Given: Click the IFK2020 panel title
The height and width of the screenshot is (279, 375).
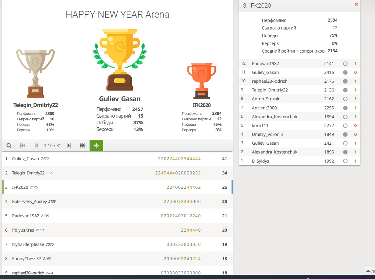Looking at the screenshot, I should point(257,5).
